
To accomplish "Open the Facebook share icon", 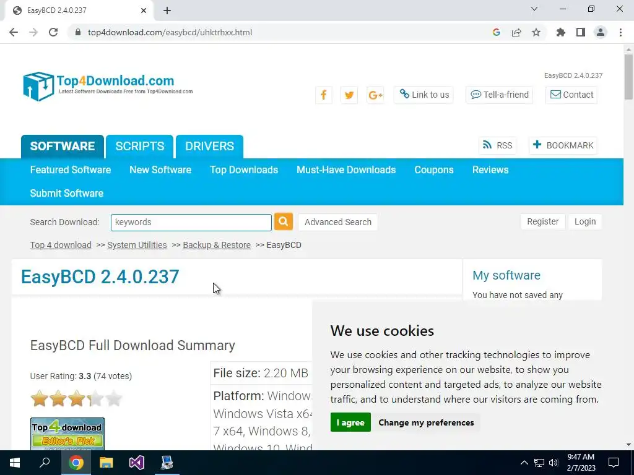I will click(x=323, y=95).
